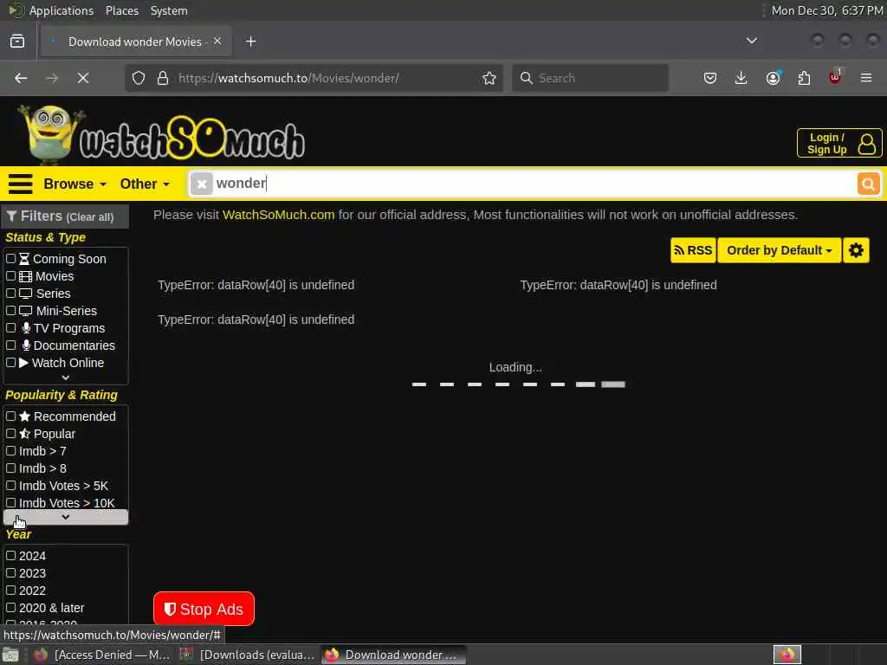This screenshot has height=665, width=887.
Task: Check the Watch Online filter
Action: click(x=10, y=363)
